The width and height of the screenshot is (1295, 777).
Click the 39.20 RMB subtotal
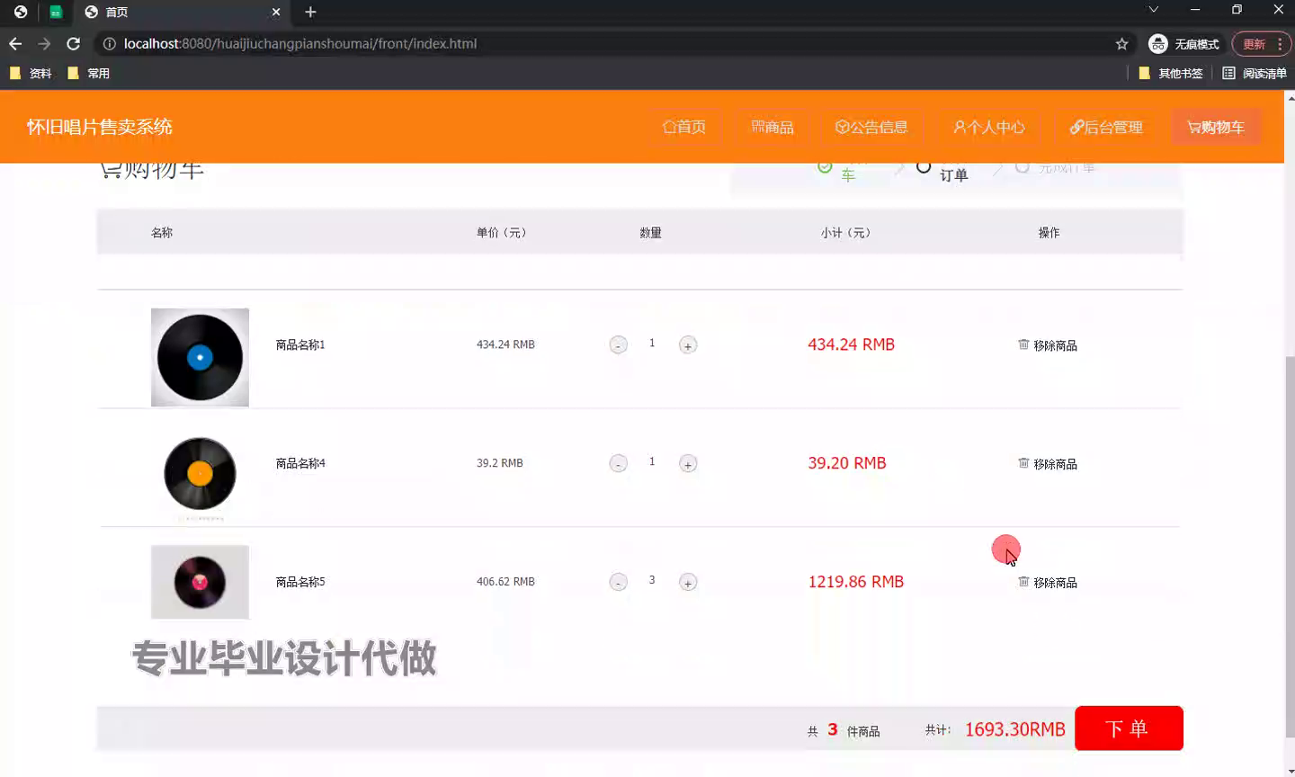coord(847,463)
